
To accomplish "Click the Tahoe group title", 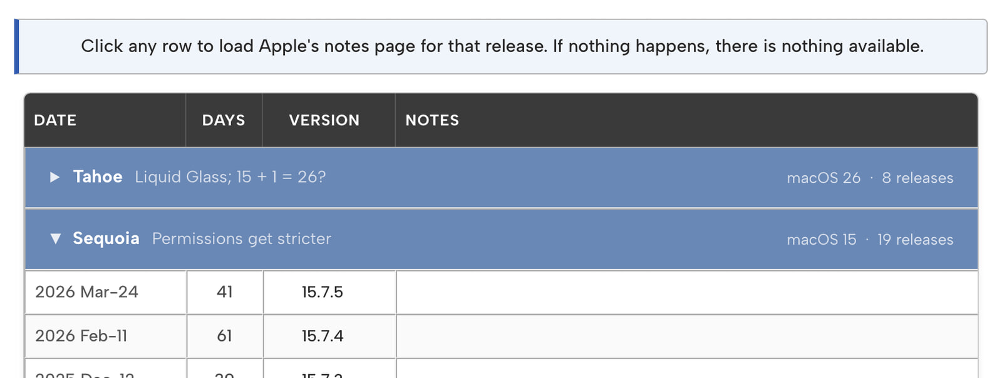I will 98,176.
